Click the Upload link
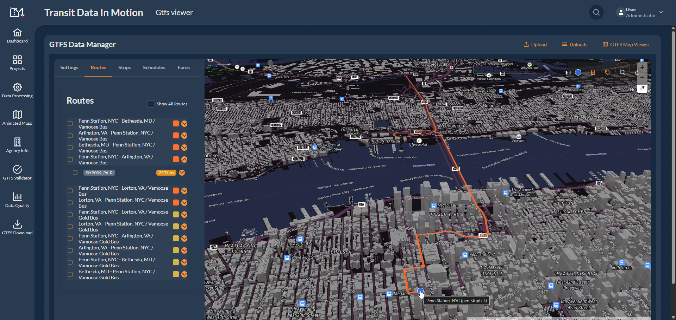 point(535,45)
